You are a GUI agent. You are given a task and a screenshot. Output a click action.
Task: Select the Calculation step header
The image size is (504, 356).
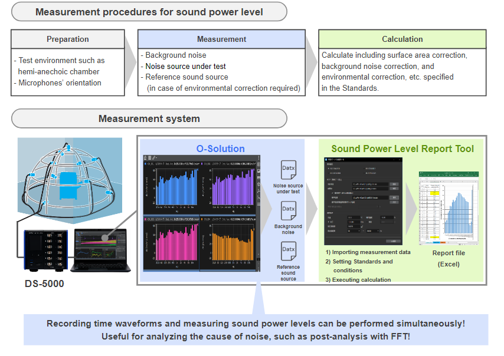(402, 39)
